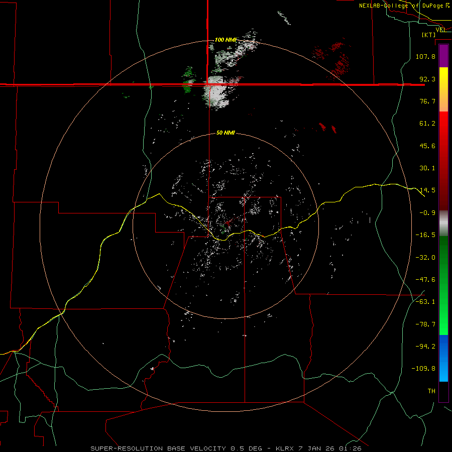The image size is (452, 452).
Task: Pick the green segment of velocity scale
Action: (443, 285)
